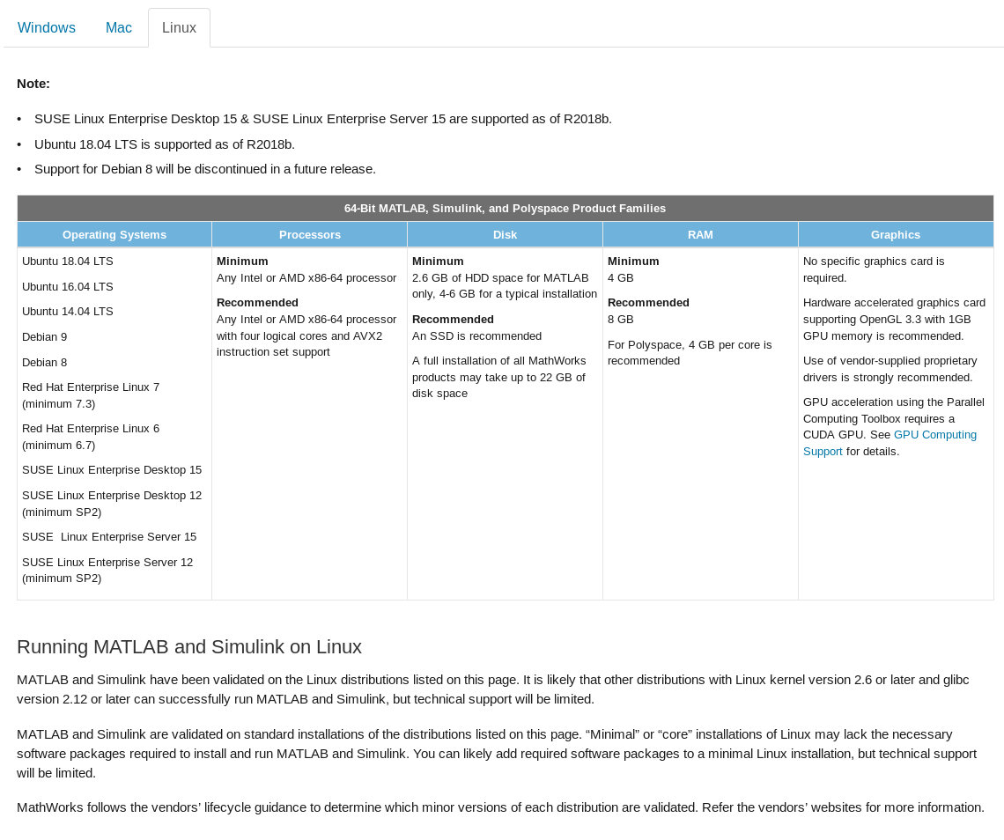Click the Ubuntu 16.04 LTS table entry
This screenshot has height=840, width=1004.
pos(67,287)
